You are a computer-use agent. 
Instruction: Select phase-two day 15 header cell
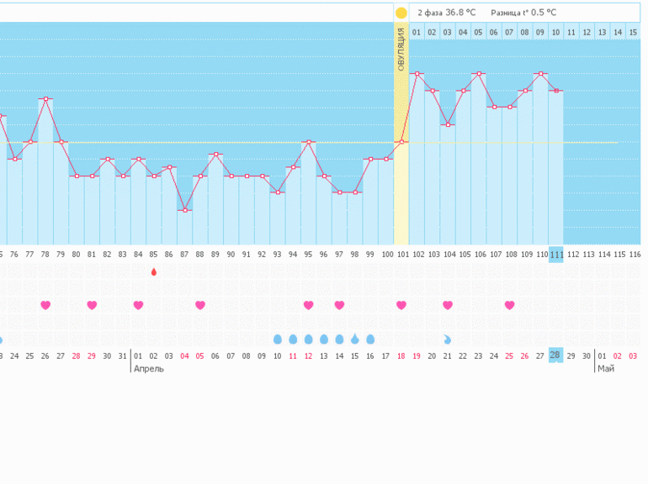tap(633, 32)
